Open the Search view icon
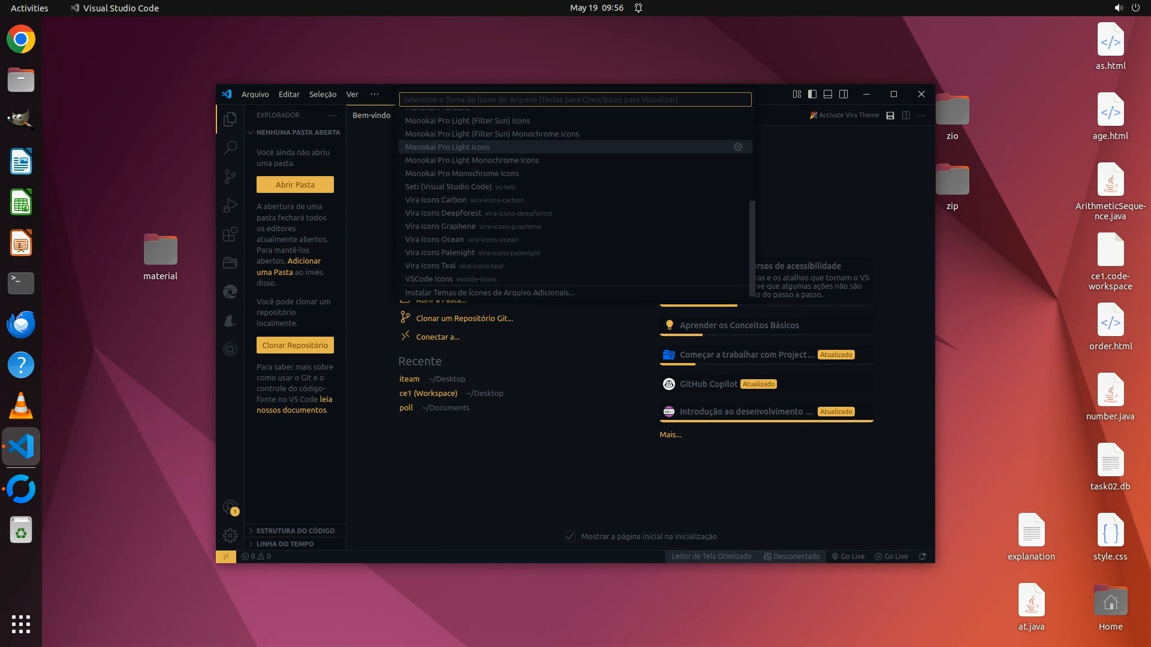 (230, 148)
